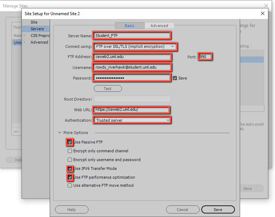Click the Username field

[x=132, y=67]
